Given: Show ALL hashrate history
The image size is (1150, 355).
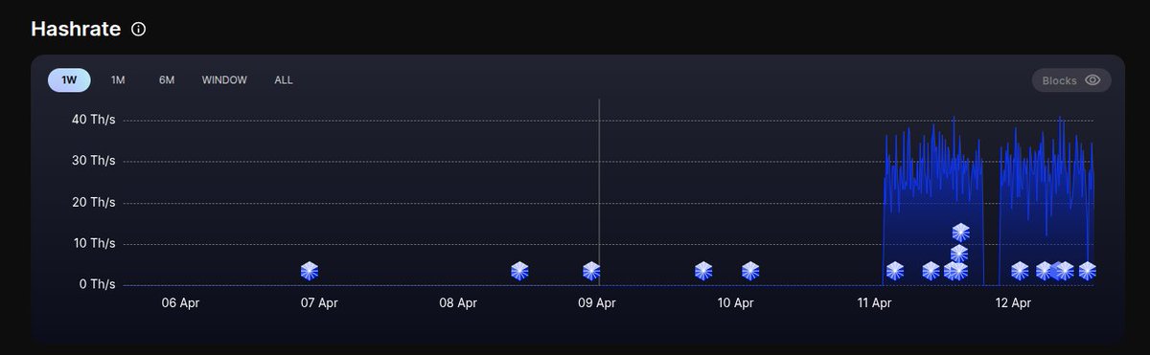Looking at the screenshot, I should [284, 80].
